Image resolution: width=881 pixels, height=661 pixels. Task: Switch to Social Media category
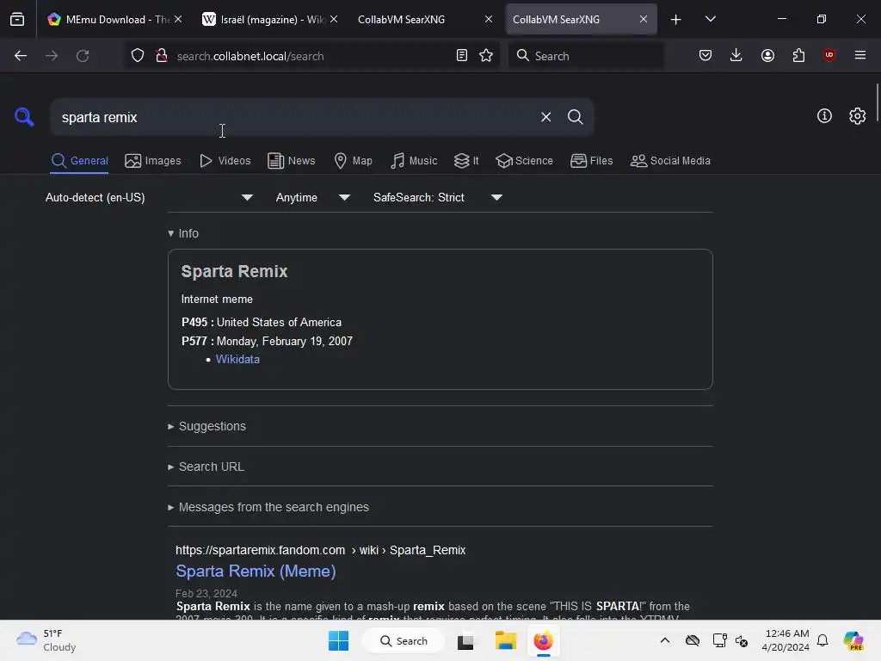[671, 161]
